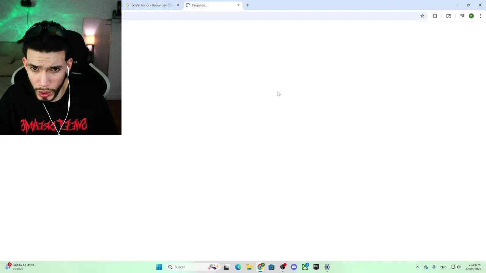
Task: Open the clock showing 7:58 p. m.
Action: coord(473,267)
